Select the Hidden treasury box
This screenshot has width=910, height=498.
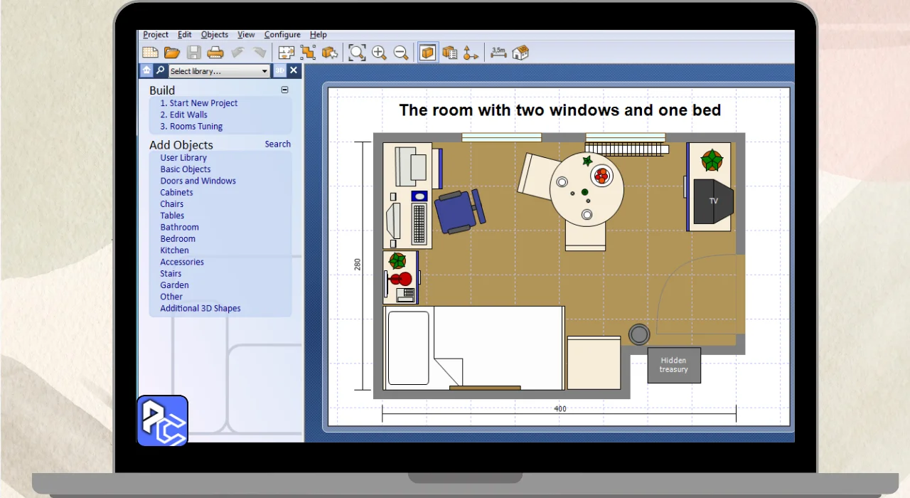point(674,365)
